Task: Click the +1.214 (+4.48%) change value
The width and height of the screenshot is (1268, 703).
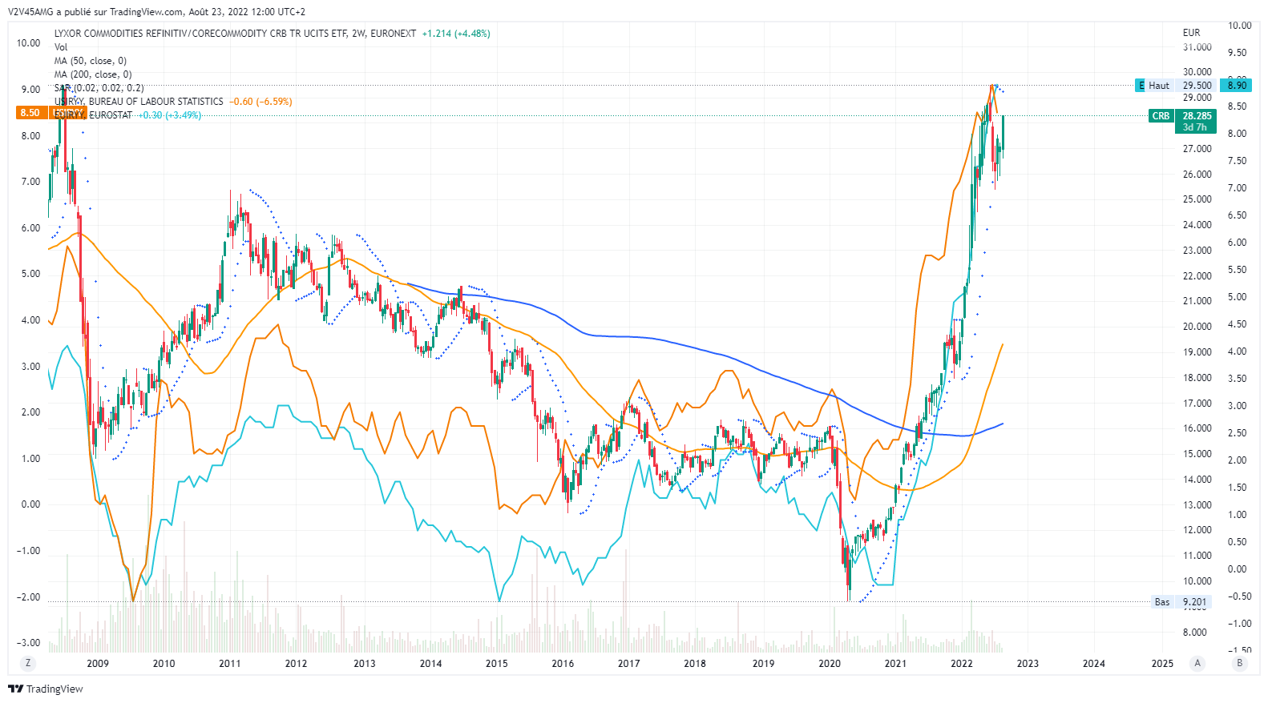Action: [456, 34]
